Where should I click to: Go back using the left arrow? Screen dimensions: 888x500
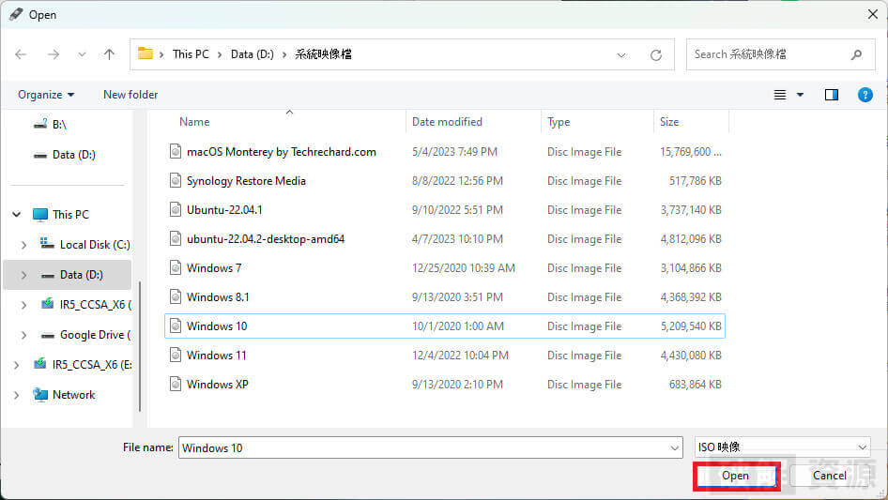(x=21, y=54)
